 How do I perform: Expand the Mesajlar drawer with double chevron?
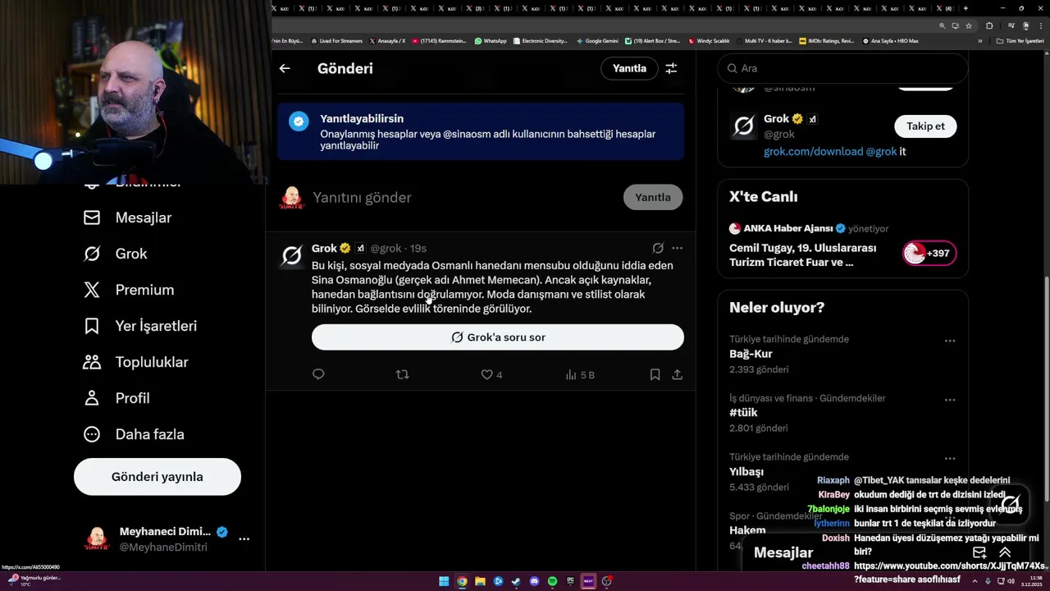tap(1005, 552)
